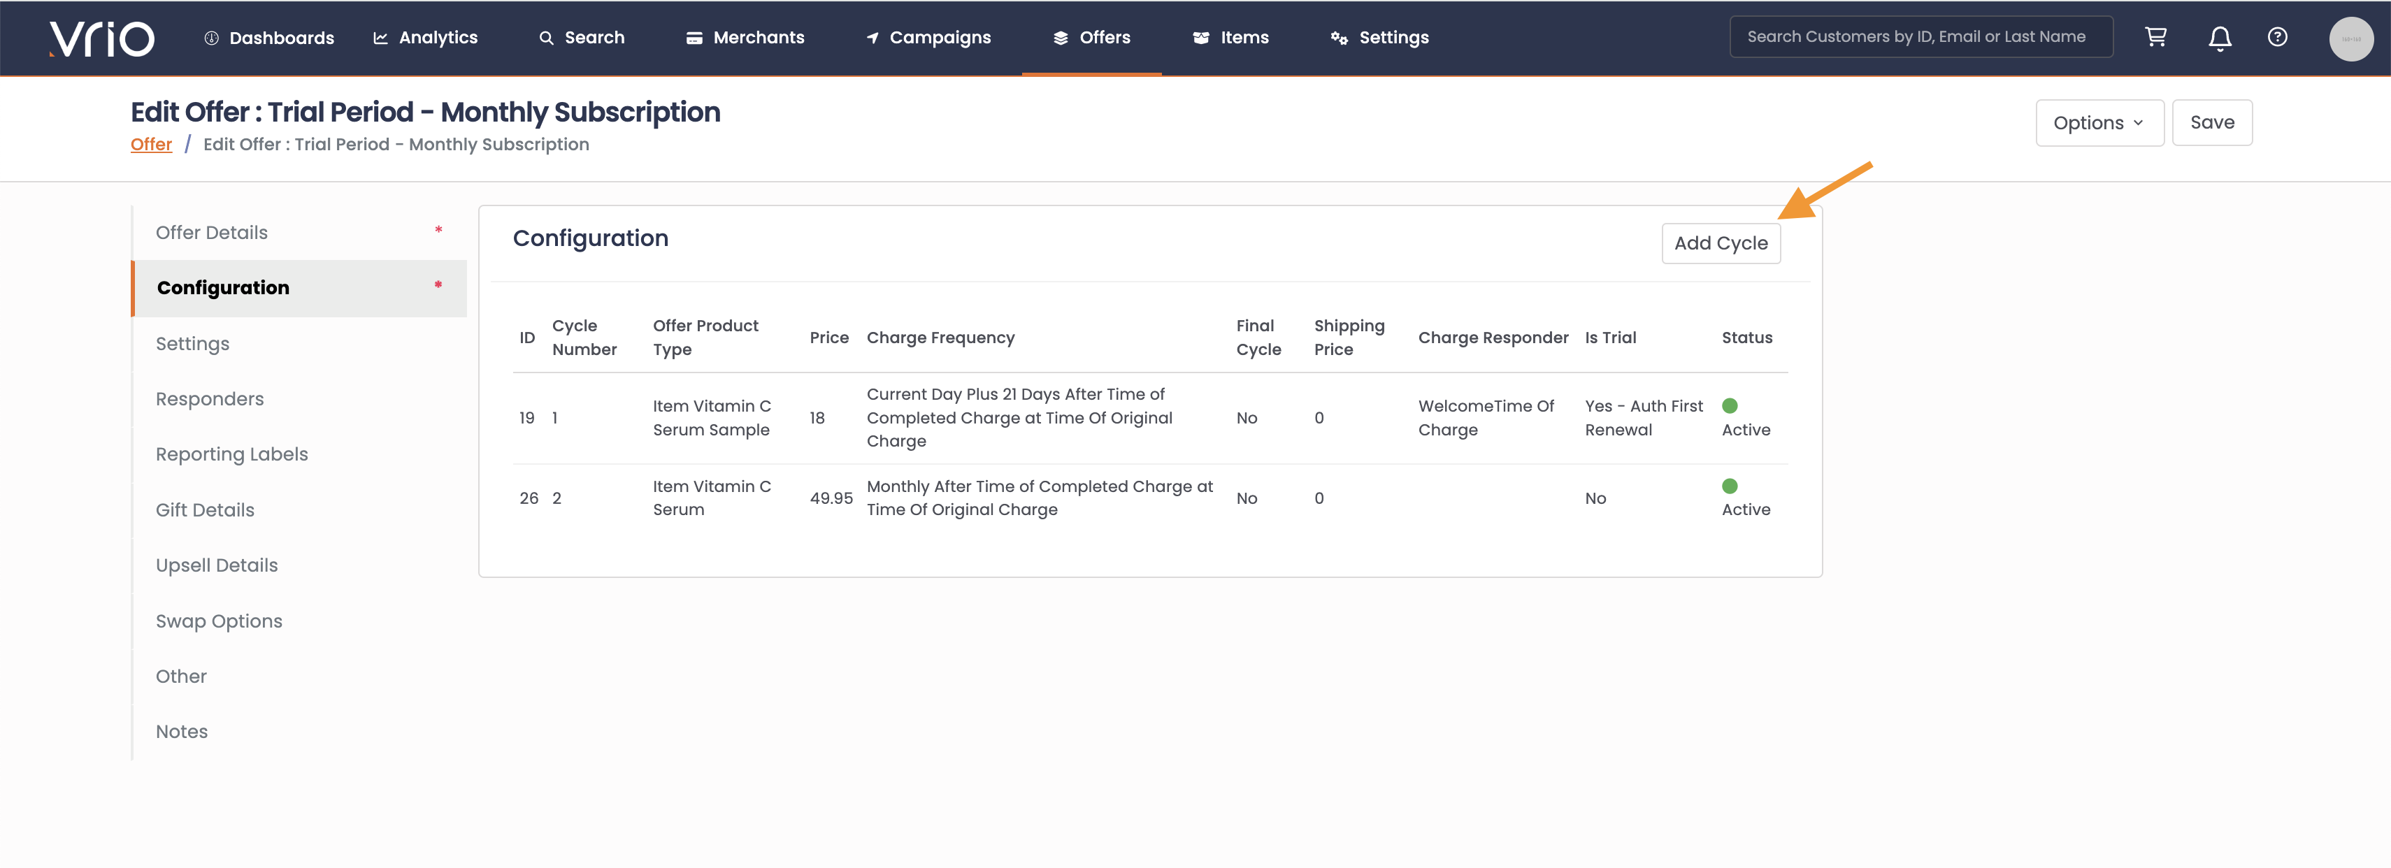
Task: Open cycle row with ID 19
Action: pos(1150,419)
